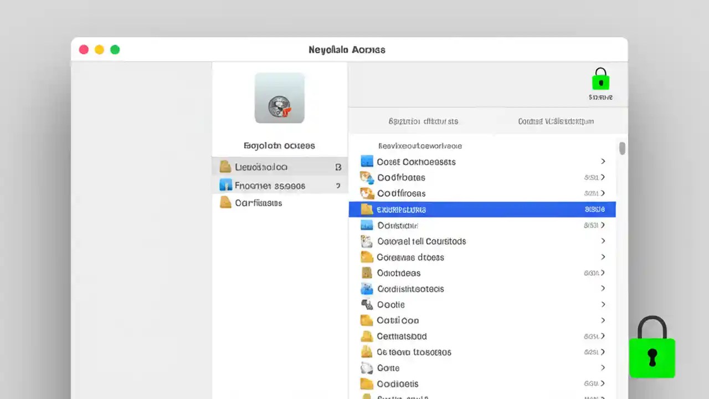Screen dimensions: 709x399
Task: Click the gray camera icon beside 'Oaoroel tell Couretods'
Action: [367, 241]
